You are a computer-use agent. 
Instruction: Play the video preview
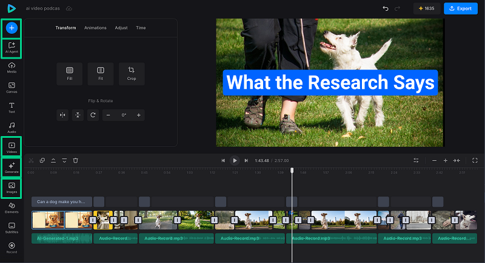(x=235, y=160)
